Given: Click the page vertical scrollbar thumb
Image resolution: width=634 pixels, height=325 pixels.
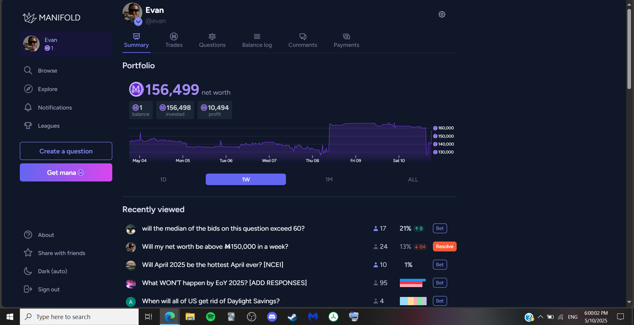Looking at the screenshot, I should pyautogui.click(x=629, y=49).
